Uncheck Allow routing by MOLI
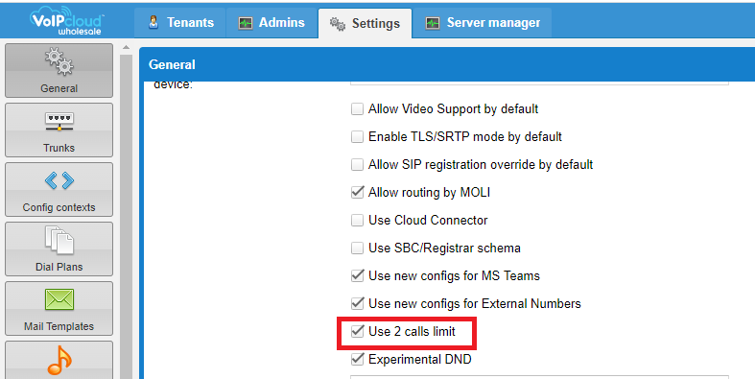755x379 pixels. [357, 192]
